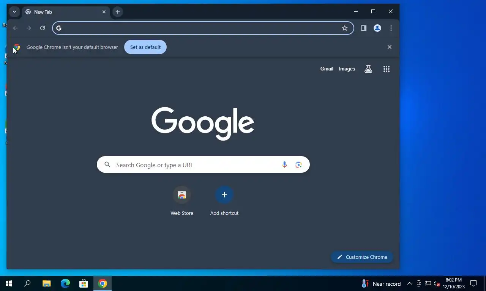Open taskbar search

pyautogui.click(x=27, y=283)
